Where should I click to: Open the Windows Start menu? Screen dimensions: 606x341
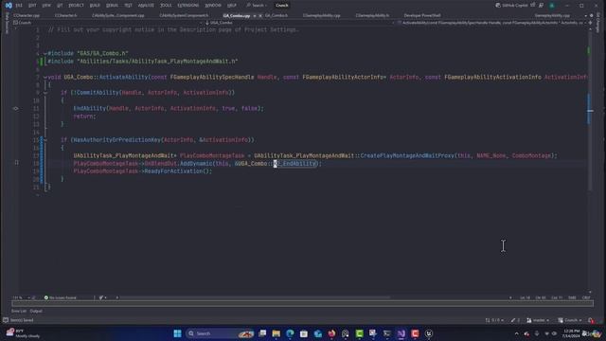pos(177,333)
